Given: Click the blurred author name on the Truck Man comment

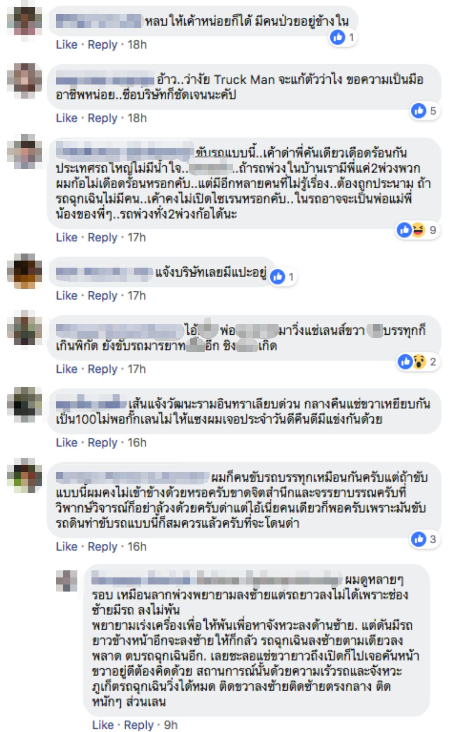Looking at the screenshot, I should 105,80.
